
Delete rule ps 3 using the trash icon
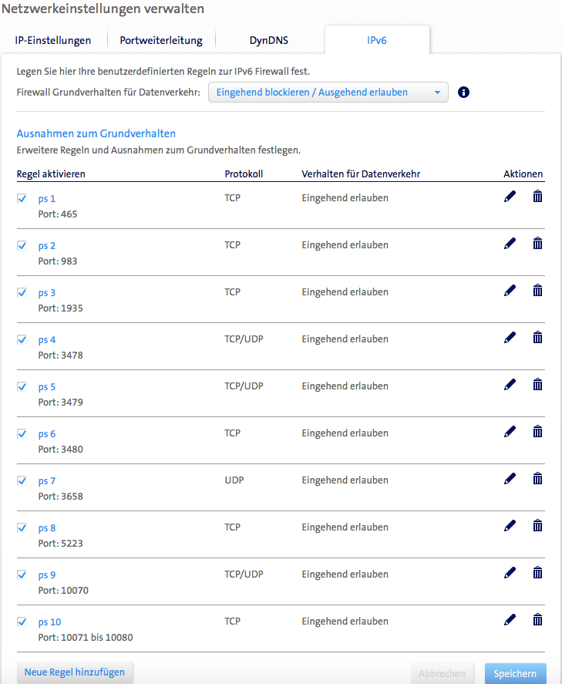click(x=537, y=291)
